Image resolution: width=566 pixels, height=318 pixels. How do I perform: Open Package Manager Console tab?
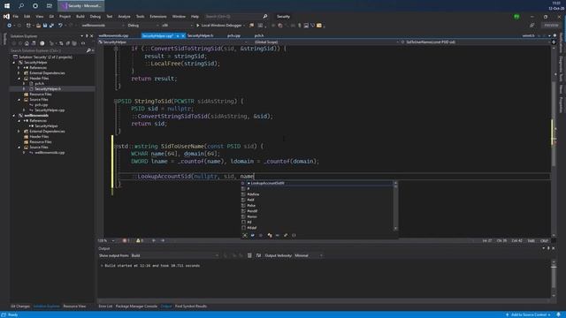click(136, 307)
